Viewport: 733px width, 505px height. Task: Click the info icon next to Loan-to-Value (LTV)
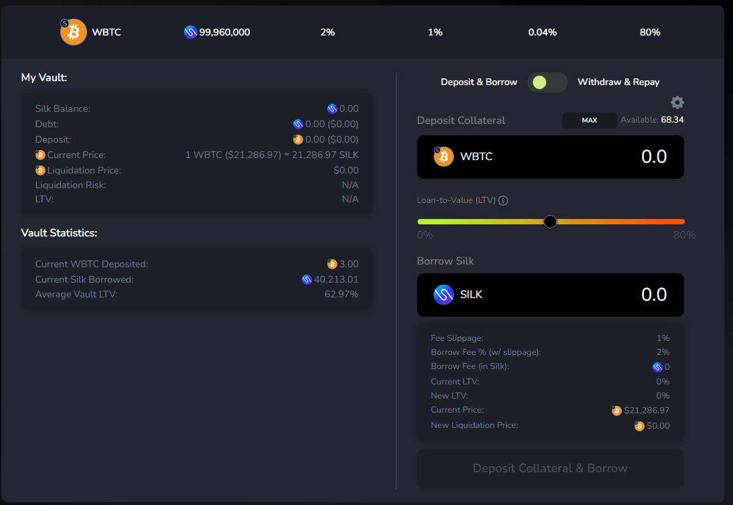(x=503, y=201)
